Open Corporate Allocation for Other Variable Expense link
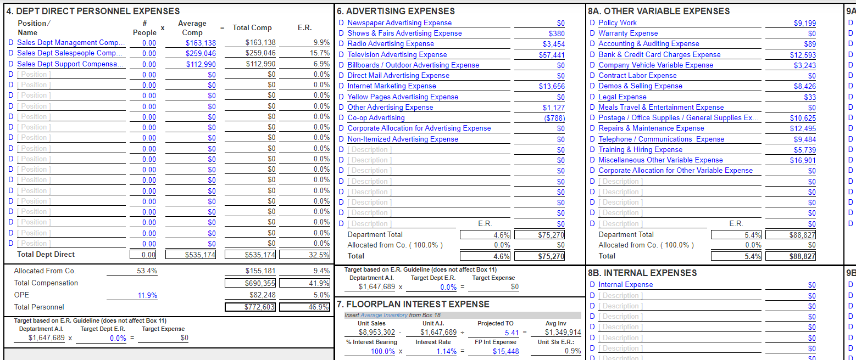The height and width of the screenshot is (360, 856). coord(675,170)
